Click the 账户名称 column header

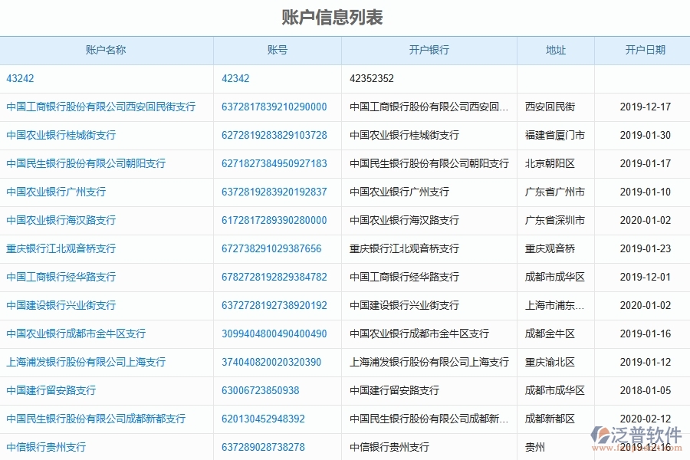(x=107, y=50)
